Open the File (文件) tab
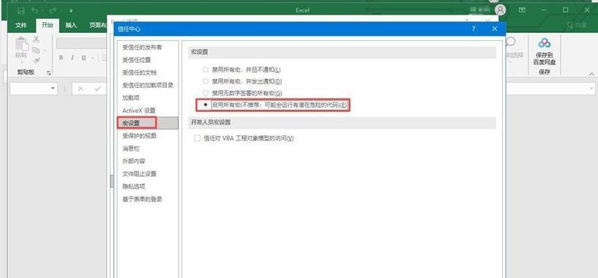598x278 pixels. coord(21,25)
